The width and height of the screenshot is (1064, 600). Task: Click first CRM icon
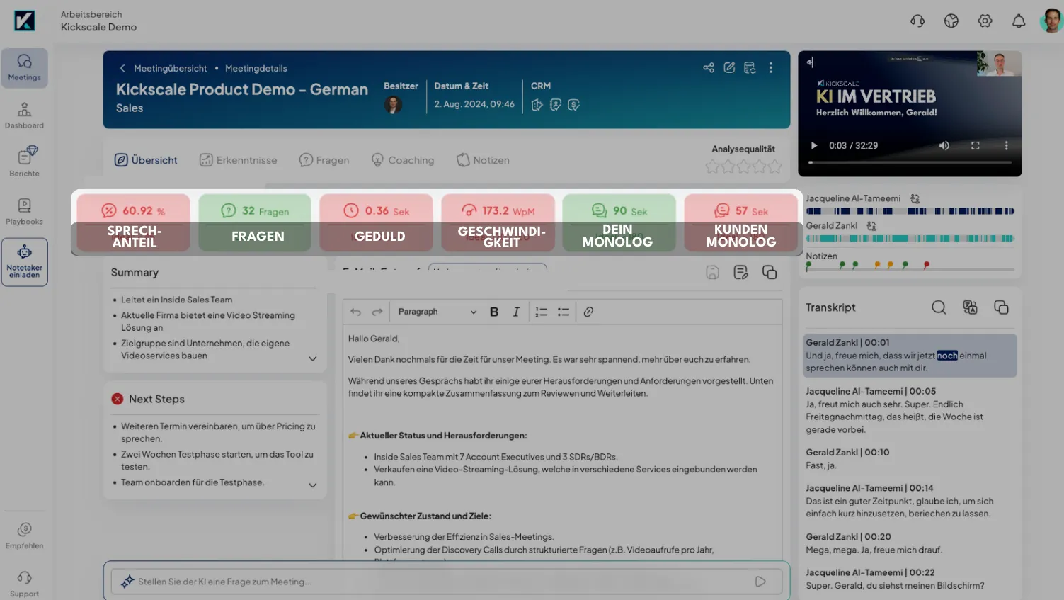[537, 105]
